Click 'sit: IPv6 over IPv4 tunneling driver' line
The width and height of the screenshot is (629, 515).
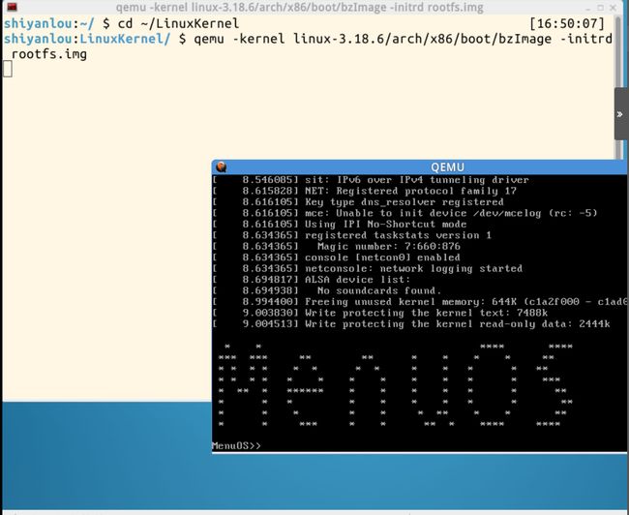pos(371,180)
